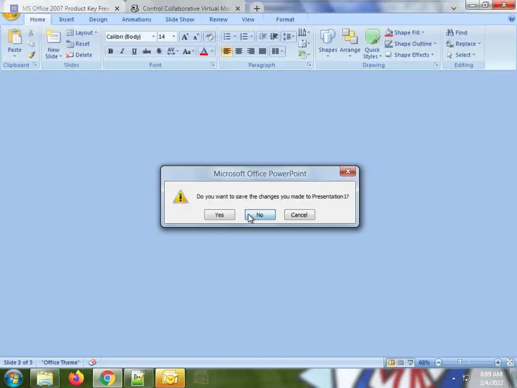This screenshot has width=517, height=388.
Task: Toggle Strikethrough formatting
Action: tap(146, 51)
